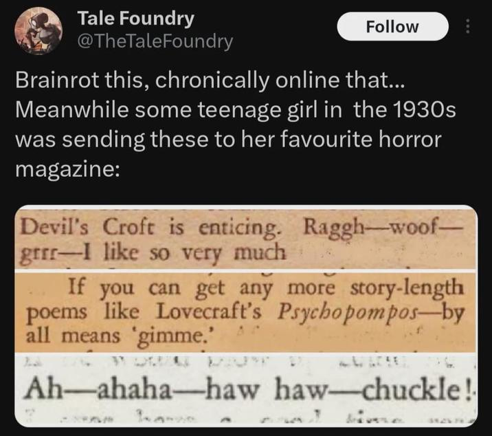Follow the Tale Foundry account
Screen dimensions: 492x436
[392, 26]
